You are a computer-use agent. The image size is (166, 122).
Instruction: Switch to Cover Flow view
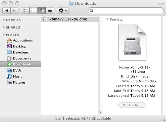(x=50, y=11)
